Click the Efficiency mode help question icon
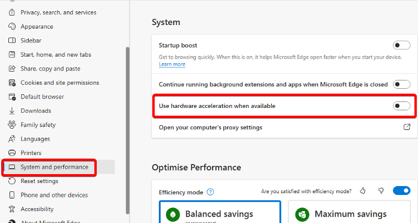The image size is (418, 223). (210, 192)
